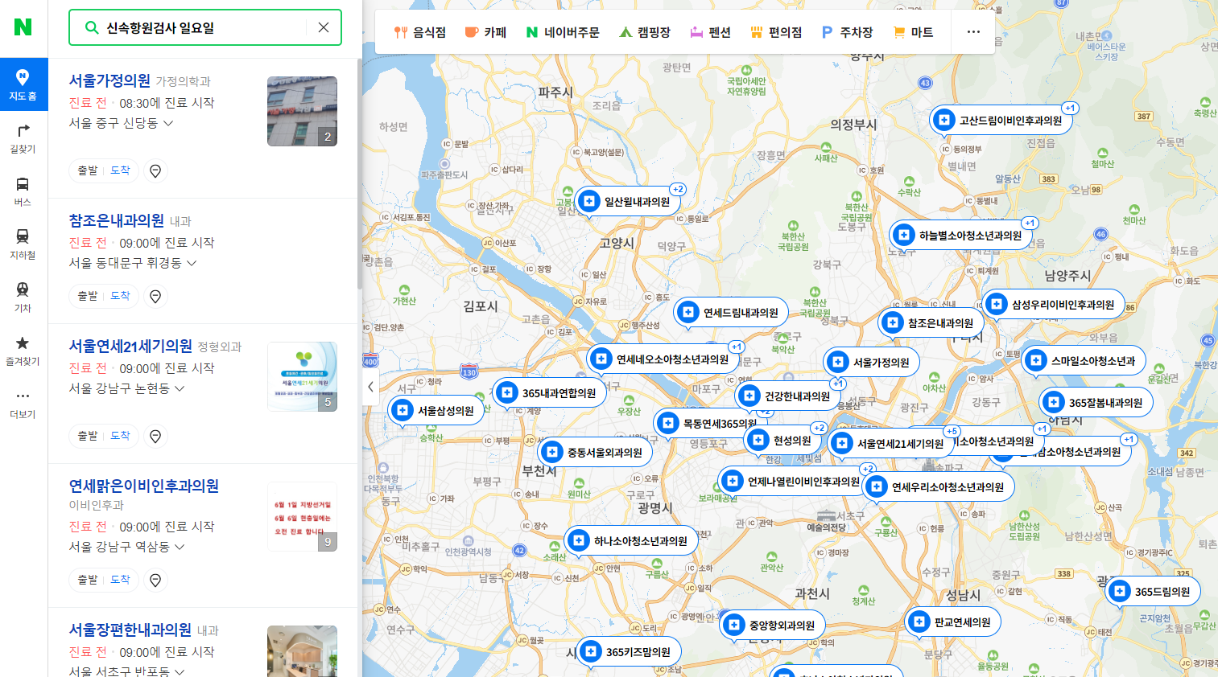
Task: Click the search magnifier icon
Action: pos(92,27)
